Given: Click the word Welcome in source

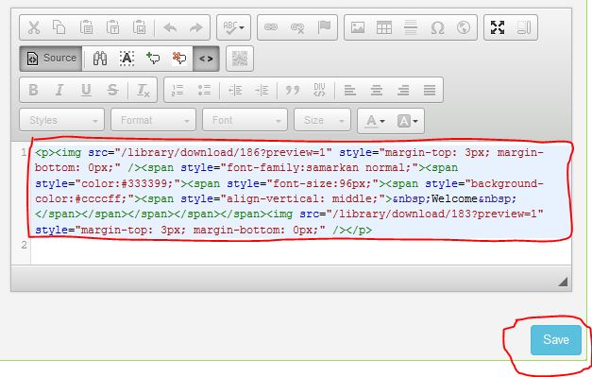Looking at the screenshot, I should coord(454,198).
